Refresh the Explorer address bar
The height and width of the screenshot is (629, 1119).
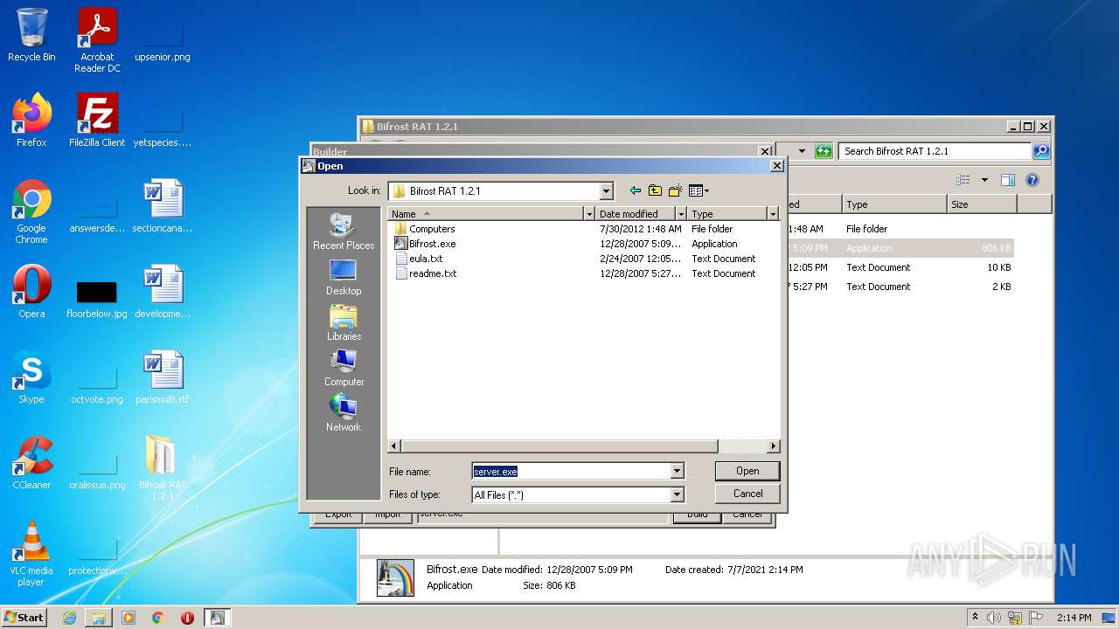point(824,151)
